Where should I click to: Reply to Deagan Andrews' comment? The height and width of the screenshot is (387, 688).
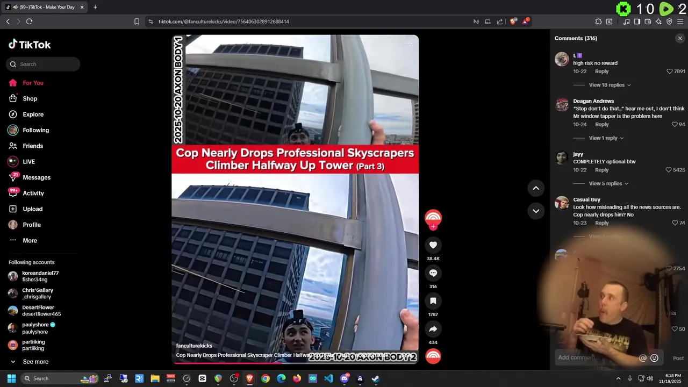coord(602,125)
